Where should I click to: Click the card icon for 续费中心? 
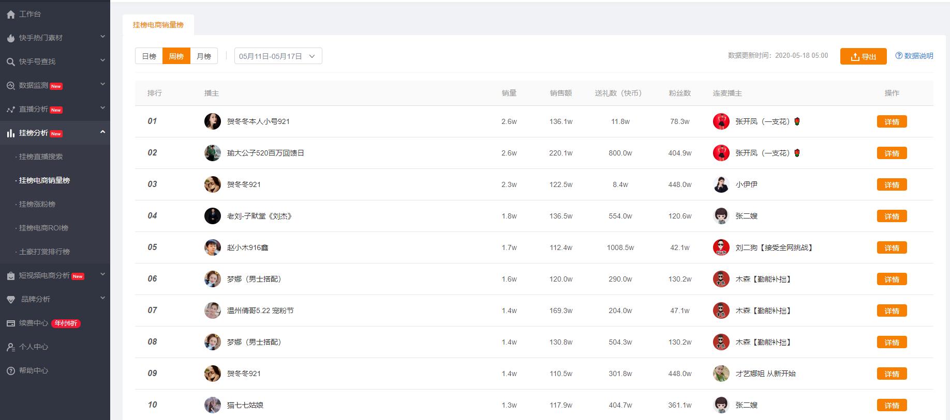[10, 323]
